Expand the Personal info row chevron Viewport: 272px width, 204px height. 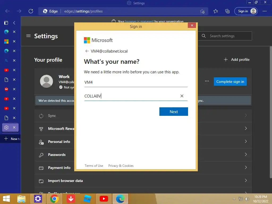246,141
